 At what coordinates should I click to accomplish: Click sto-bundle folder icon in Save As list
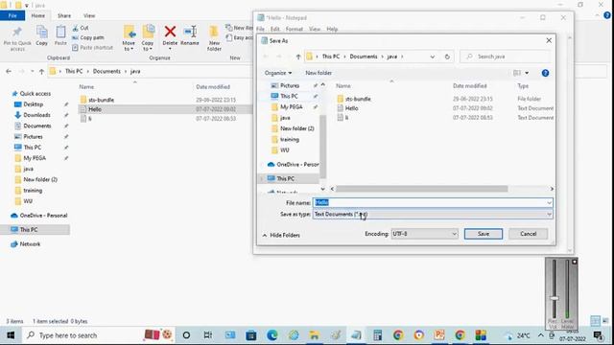[x=340, y=99]
